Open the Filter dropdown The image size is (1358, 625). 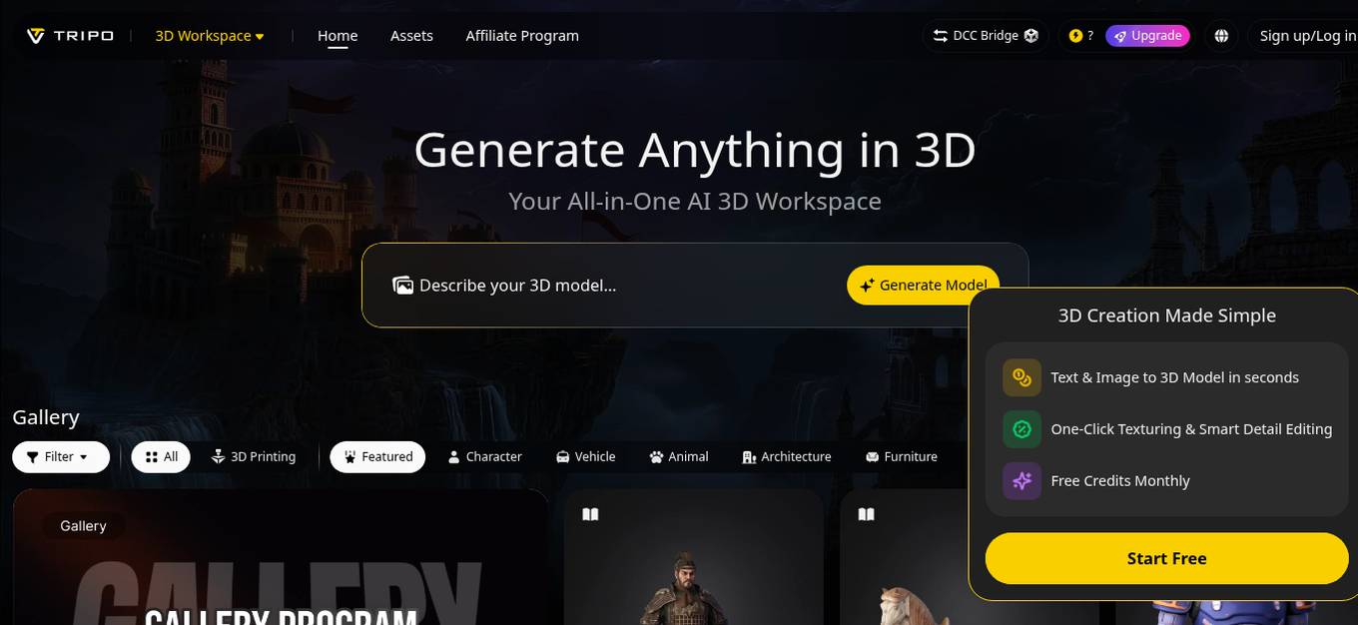pyautogui.click(x=60, y=456)
